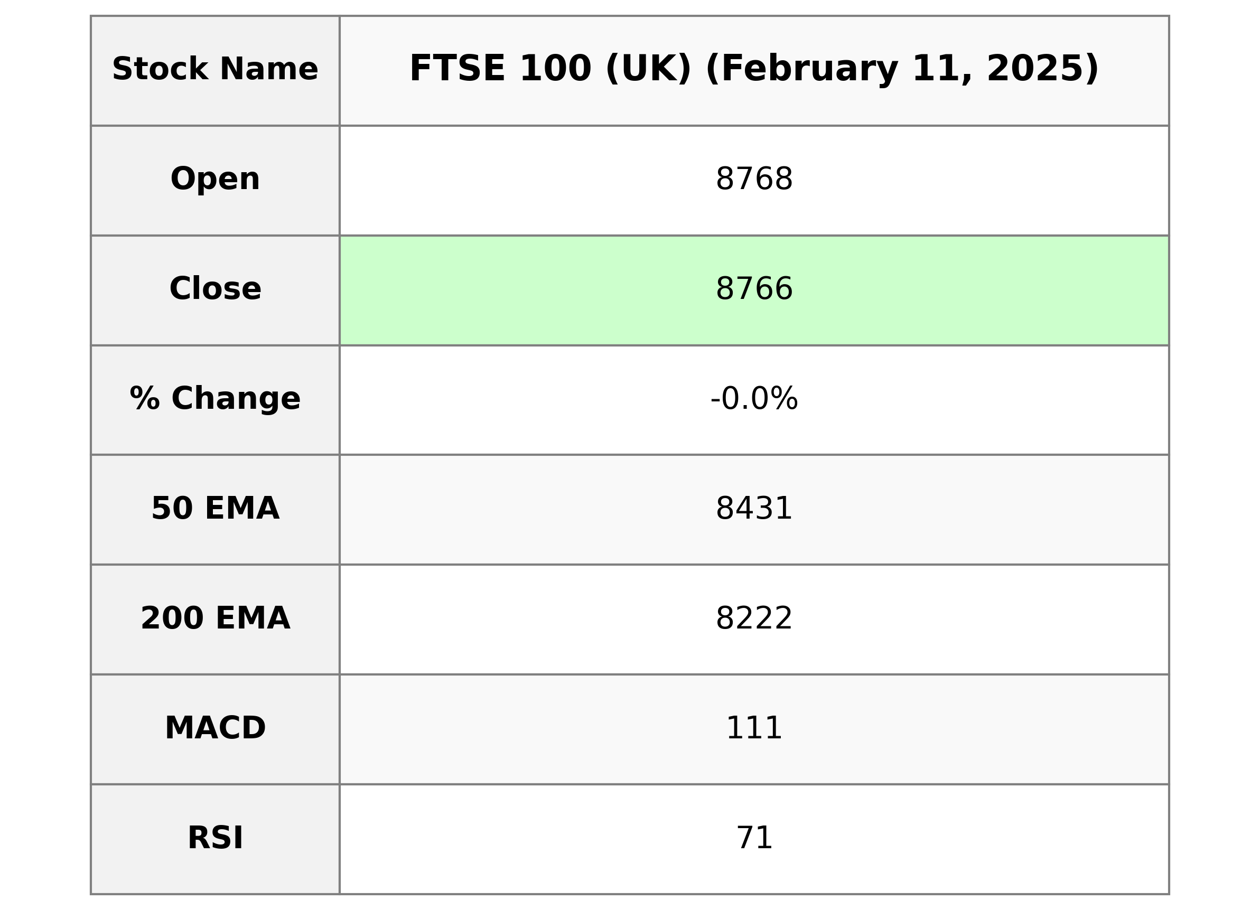This screenshot has width=1260, height=910.
Task: Select the RSI row label
Action: click(x=215, y=838)
